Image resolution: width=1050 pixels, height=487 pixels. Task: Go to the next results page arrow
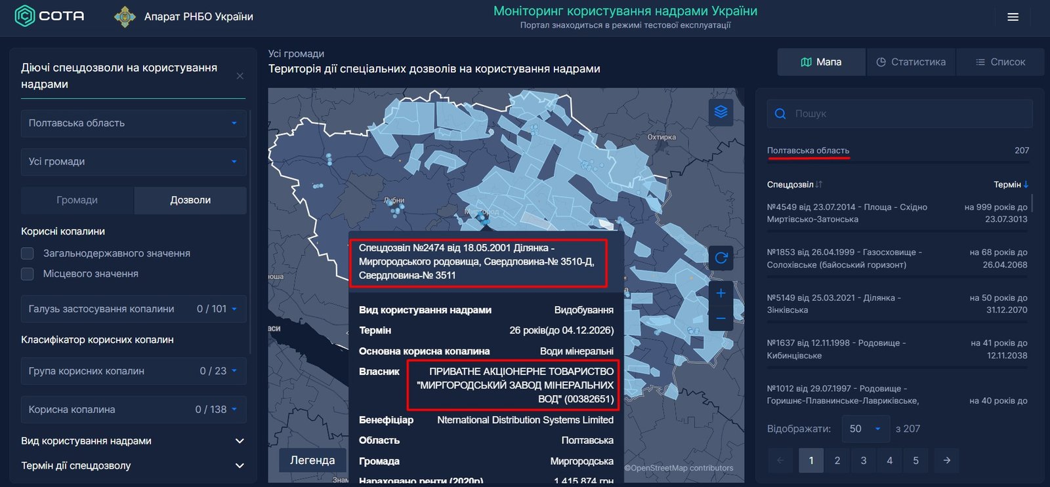(946, 461)
